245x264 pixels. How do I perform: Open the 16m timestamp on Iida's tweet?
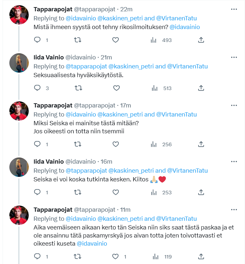click(106, 161)
